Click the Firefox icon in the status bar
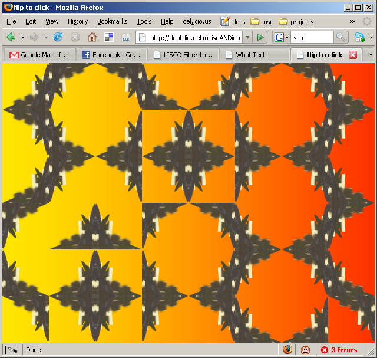Viewport: 377px width, 358px height. tap(287, 350)
